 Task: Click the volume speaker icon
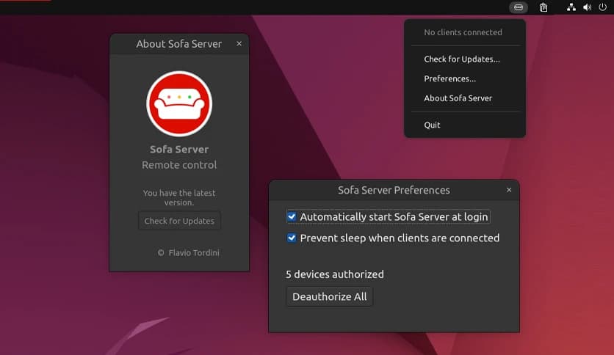click(x=587, y=7)
